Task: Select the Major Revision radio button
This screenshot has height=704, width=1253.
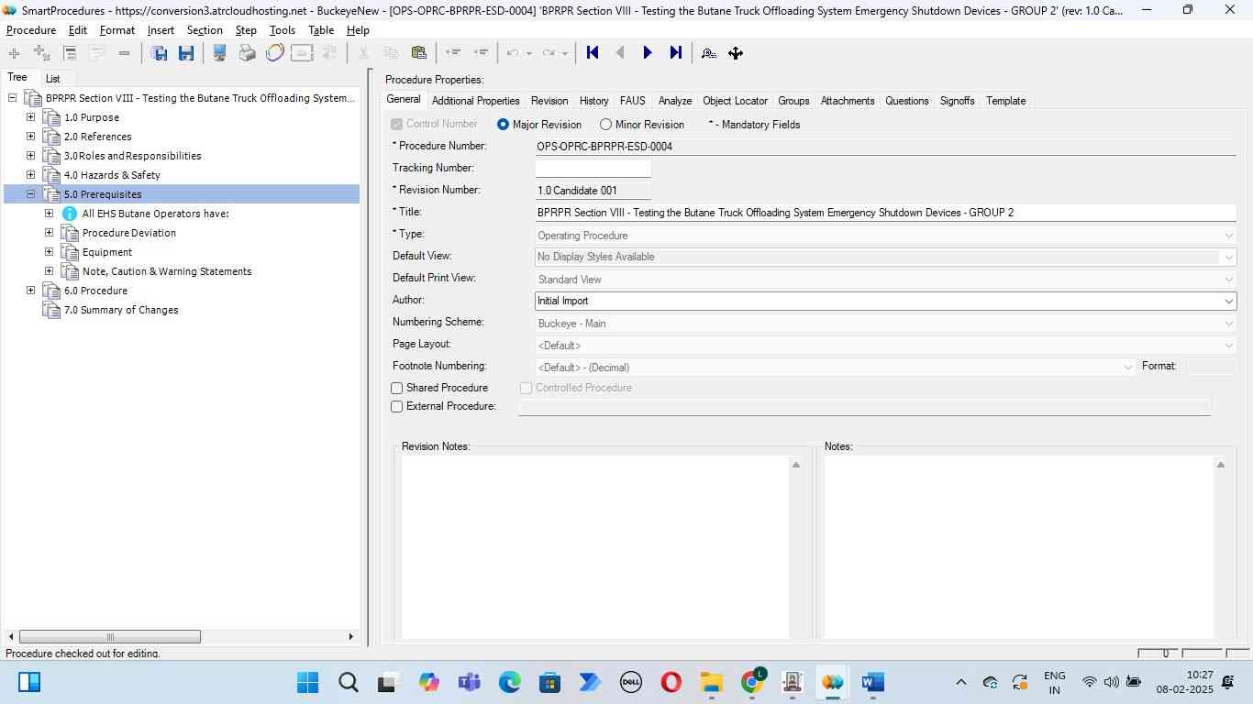Action: [x=503, y=125]
